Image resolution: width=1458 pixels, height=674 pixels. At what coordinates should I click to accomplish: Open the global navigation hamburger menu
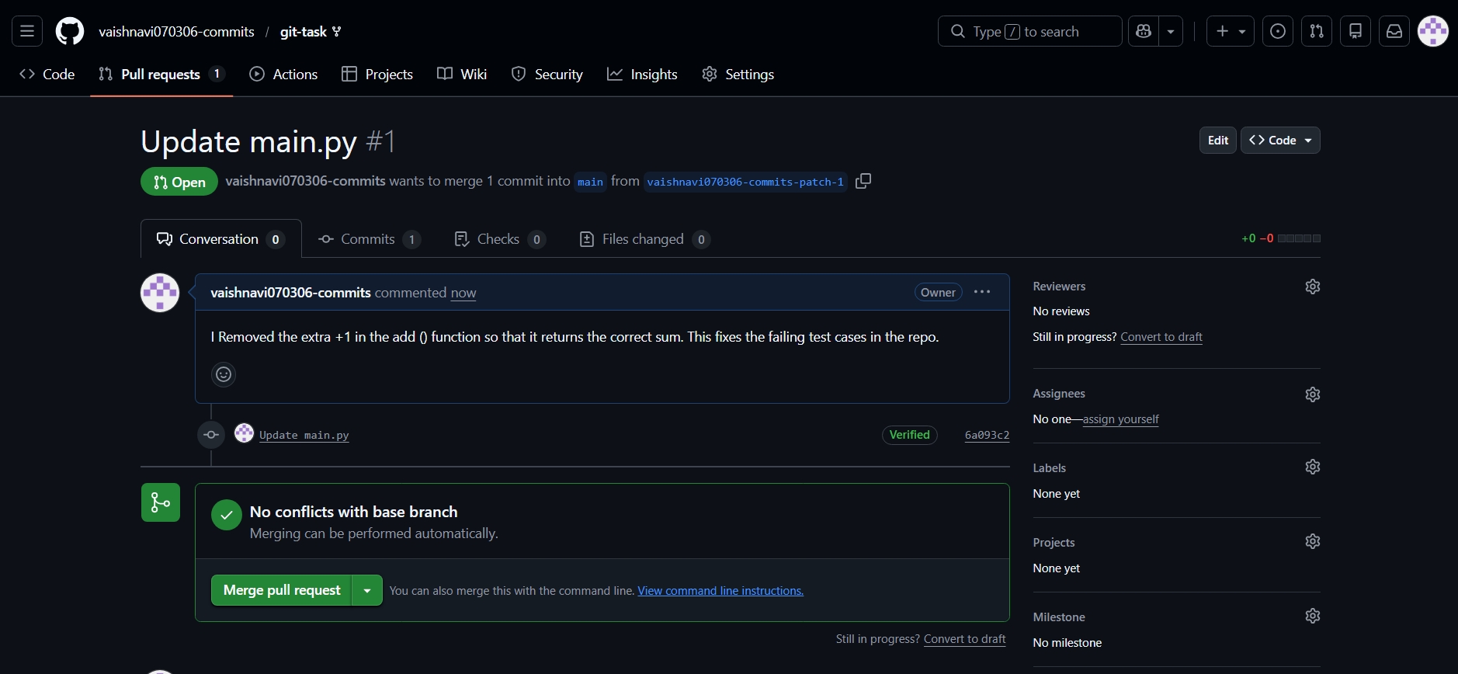click(x=27, y=31)
